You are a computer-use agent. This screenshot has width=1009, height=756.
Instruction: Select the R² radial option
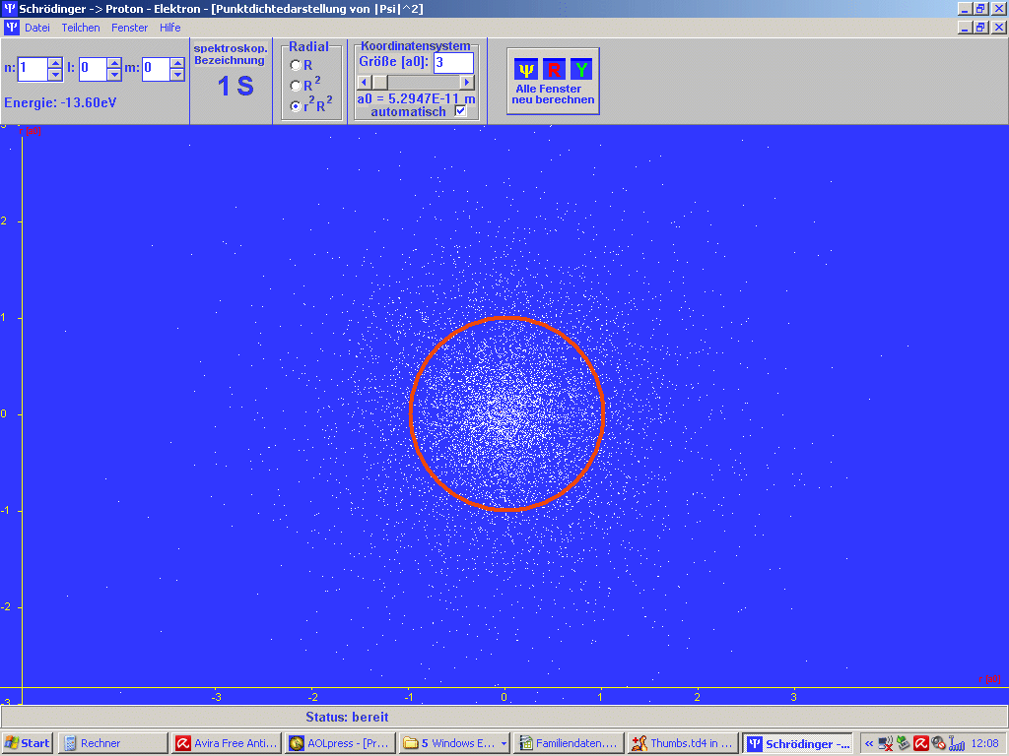pyautogui.click(x=296, y=86)
